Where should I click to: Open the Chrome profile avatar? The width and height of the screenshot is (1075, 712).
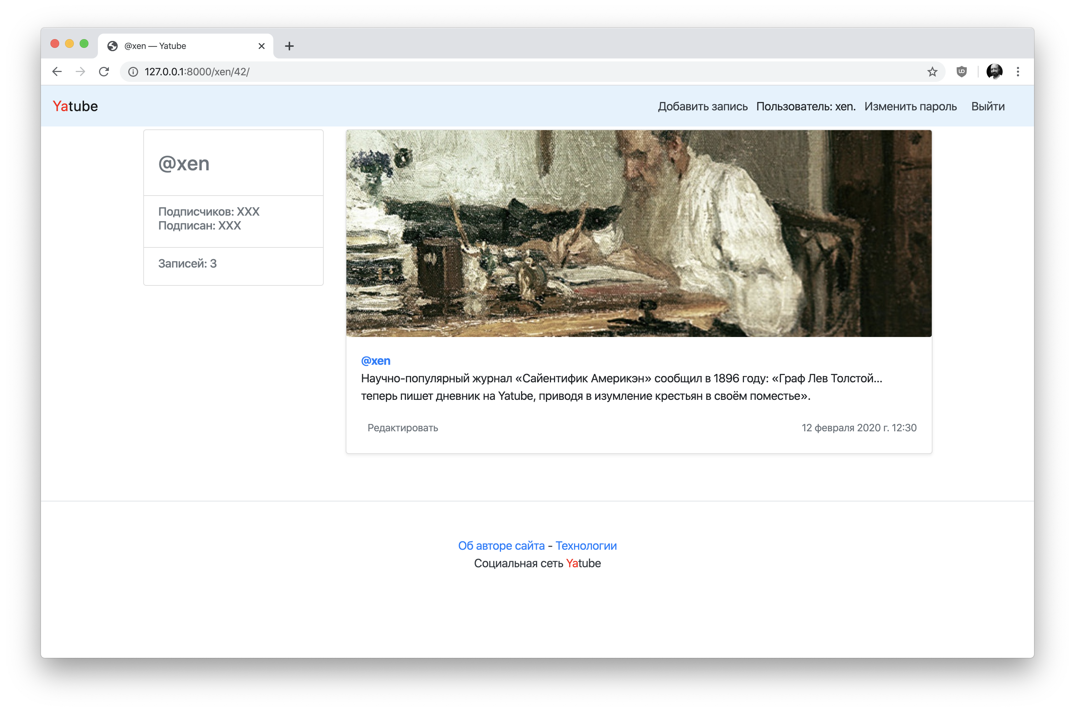point(994,72)
